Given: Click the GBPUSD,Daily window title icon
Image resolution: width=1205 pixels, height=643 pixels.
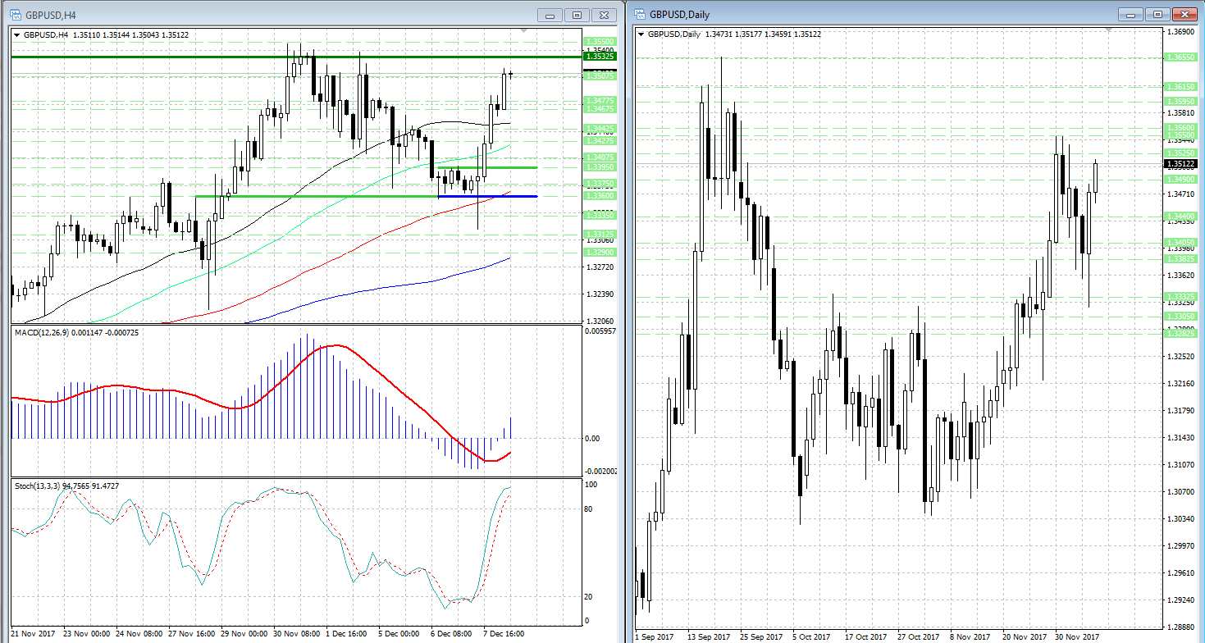Looking at the screenshot, I should [639, 14].
